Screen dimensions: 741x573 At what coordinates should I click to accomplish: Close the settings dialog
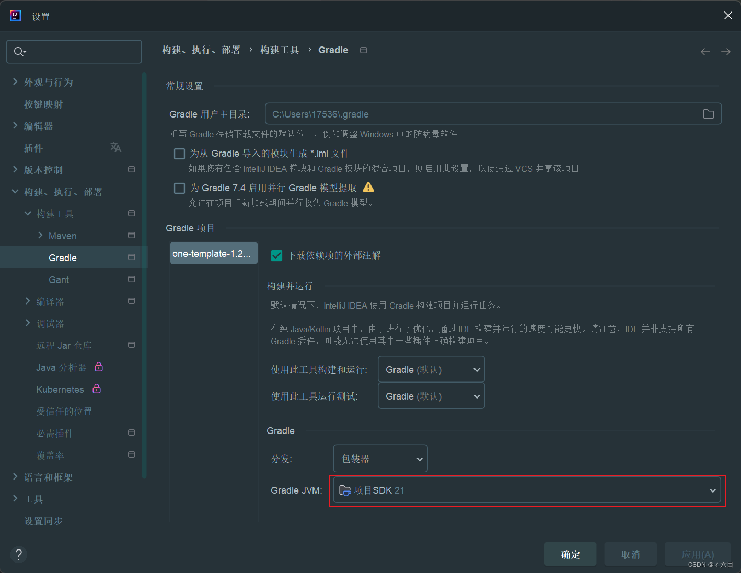click(728, 16)
